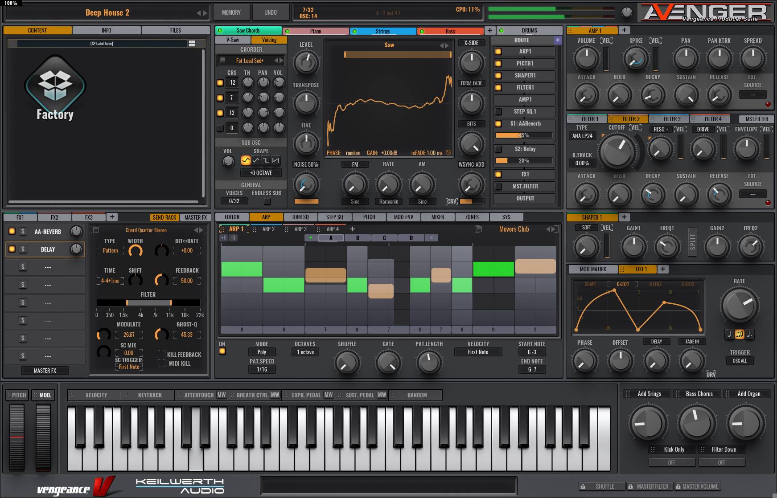Open the LFO TRIGGER dropdown OSC ALL

click(x=739, y=361)
